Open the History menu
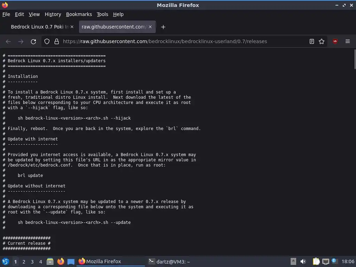 pyautogui.click(x=53, y=14)
